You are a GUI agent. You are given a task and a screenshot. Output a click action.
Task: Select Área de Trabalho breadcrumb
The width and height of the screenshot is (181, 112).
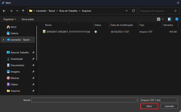tap(68, 11)
